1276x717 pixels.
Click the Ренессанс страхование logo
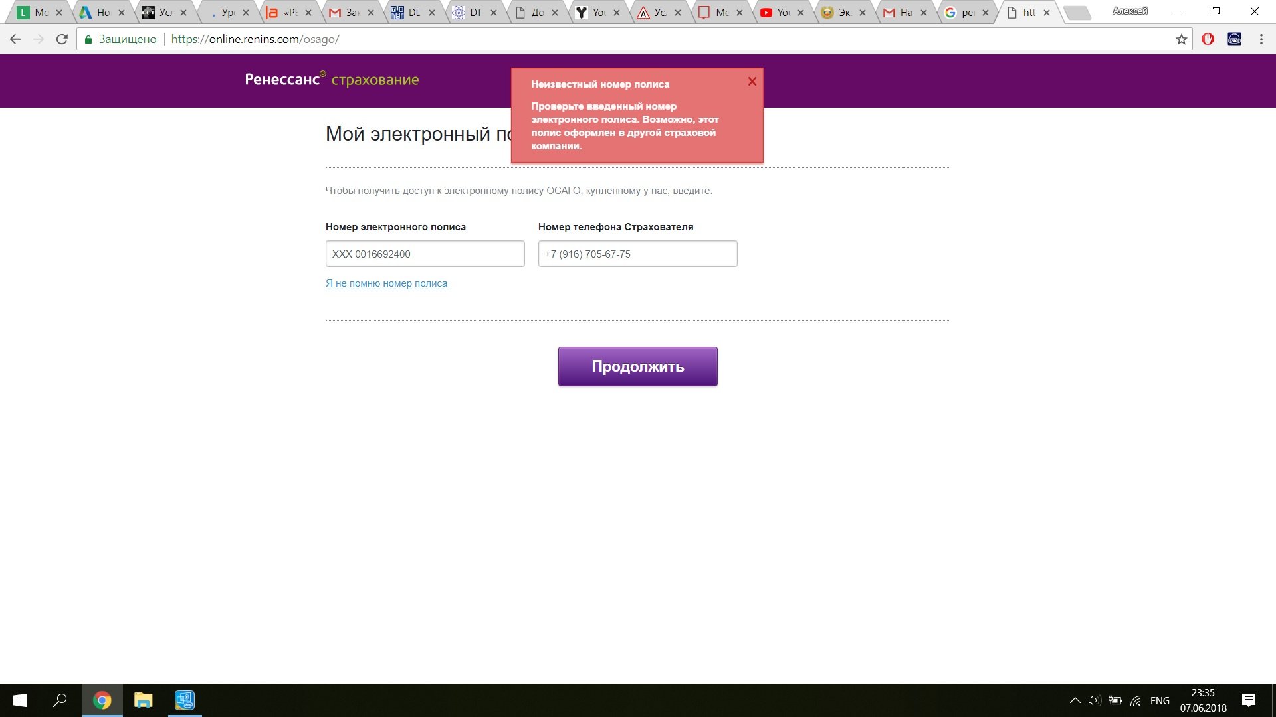332,80
